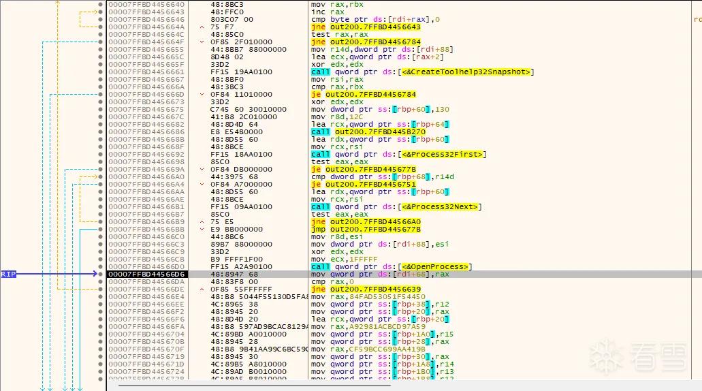Select the call to CreateToolhelp32Snapshot instruction
702x391 pixels.
pos(422,72)
